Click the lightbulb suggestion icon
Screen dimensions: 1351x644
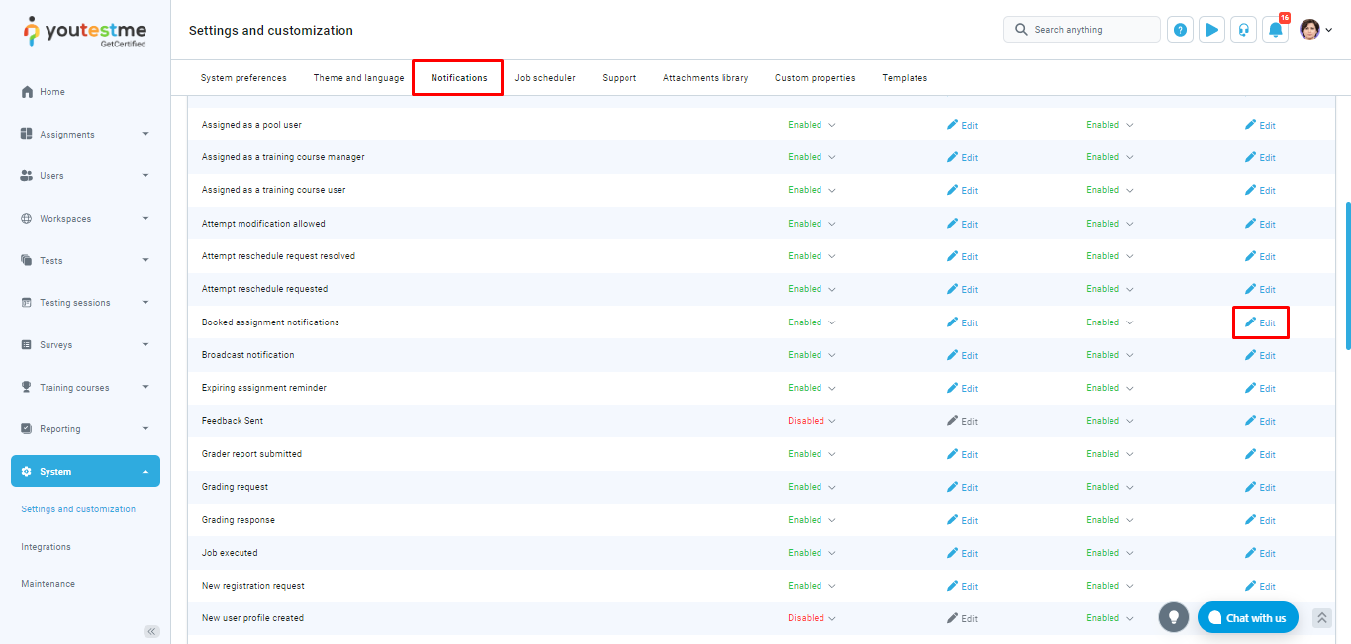1173,617
